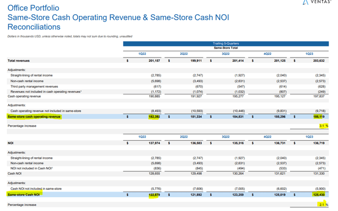
Task: Click the highlighted 3.1 % increase
Action: [324, 126]
